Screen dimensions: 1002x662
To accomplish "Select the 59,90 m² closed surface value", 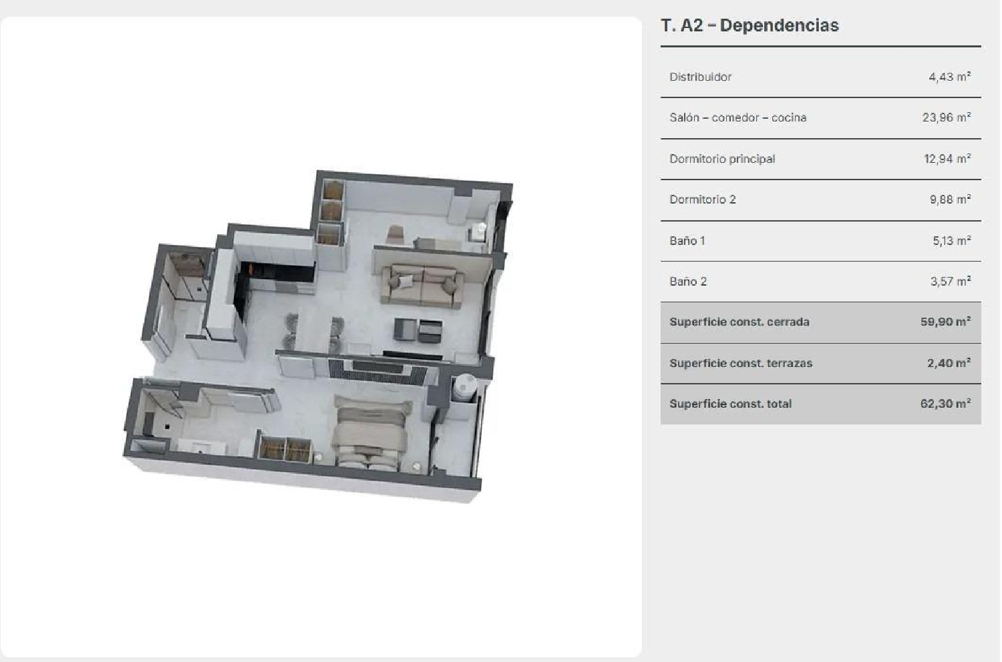I will [945, 322].
